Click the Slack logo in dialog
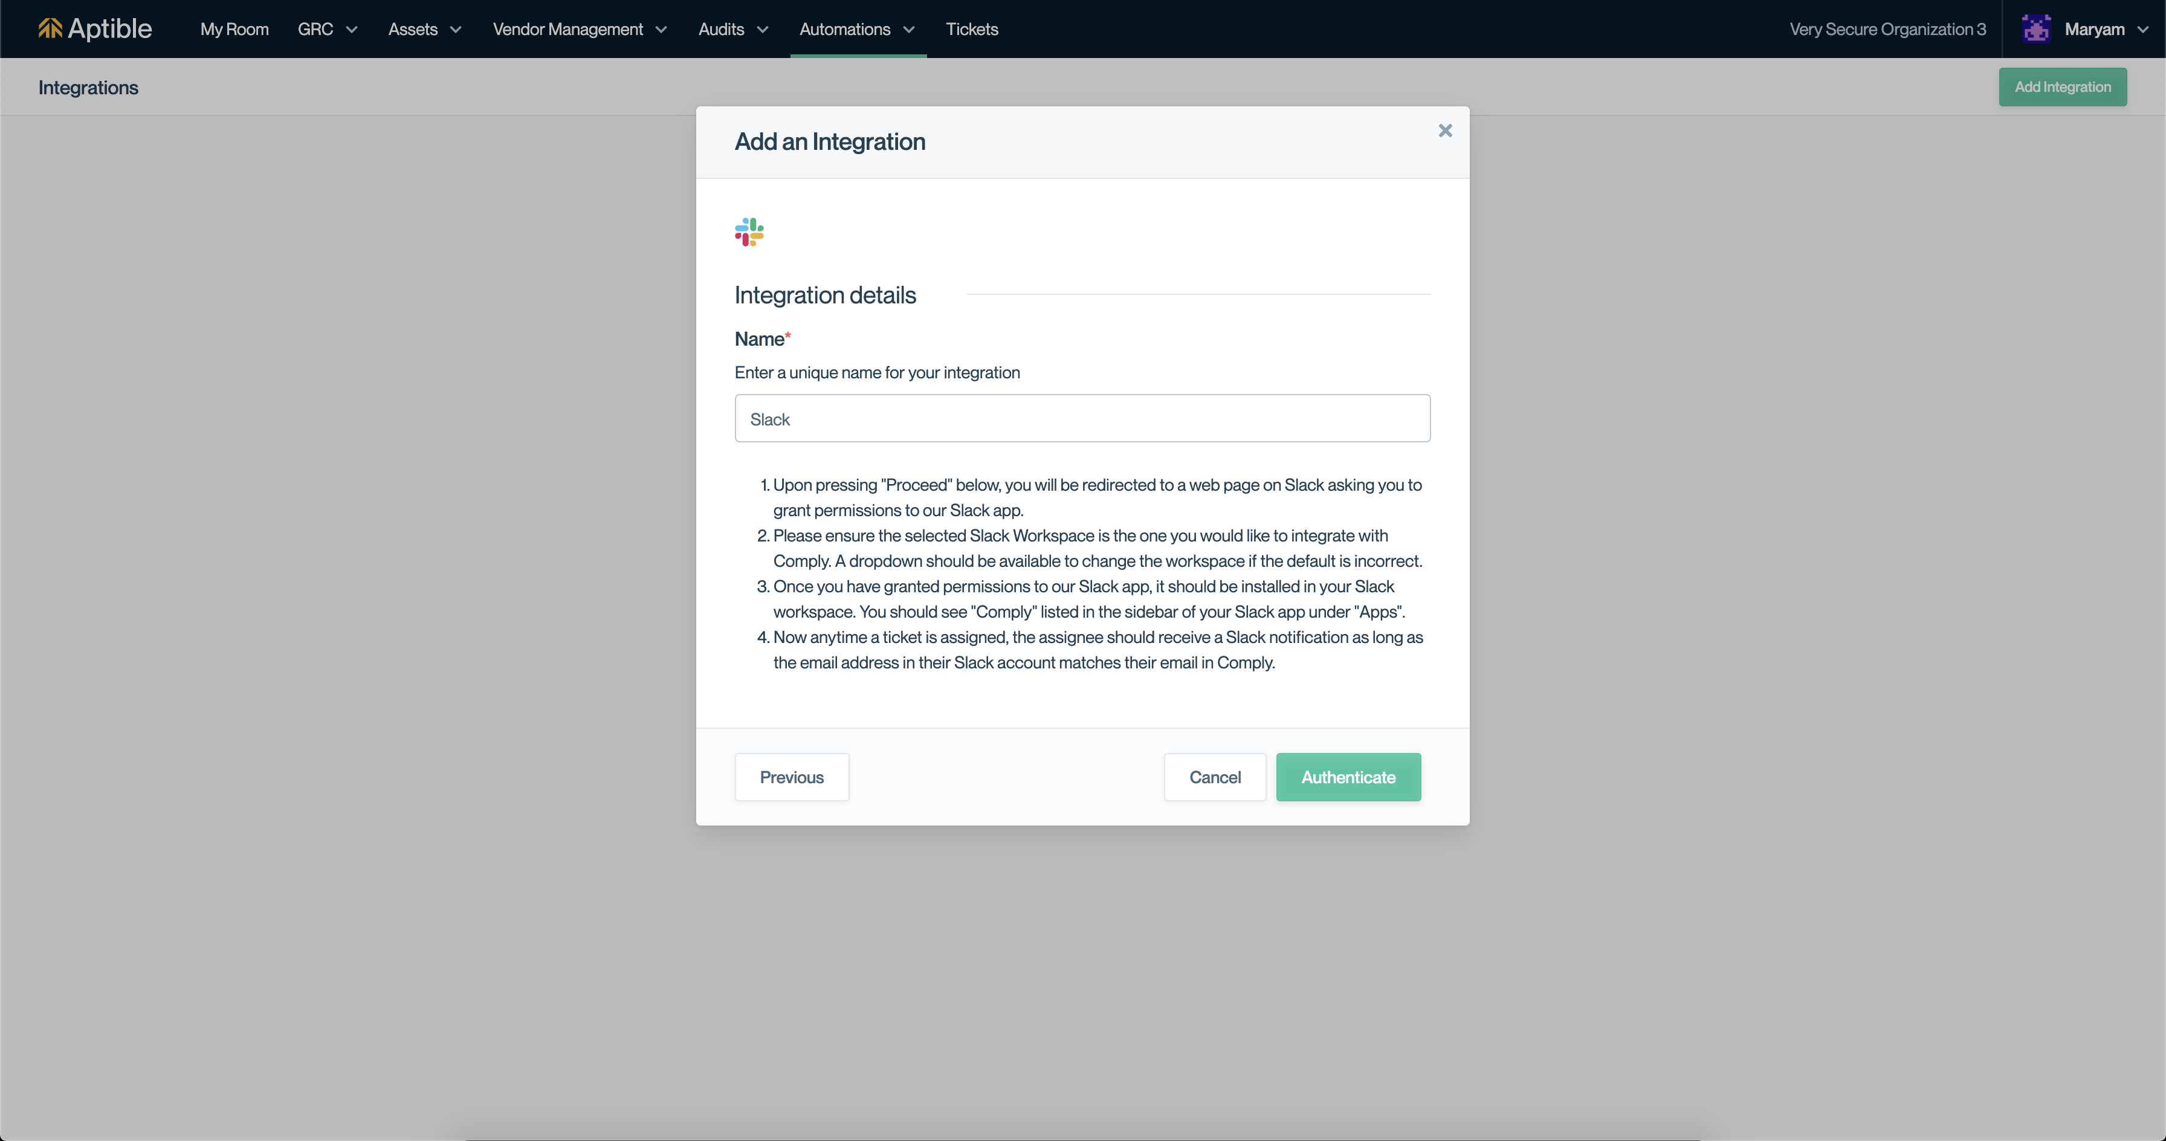The image size is (2166, 1141). tap(748, 232)
